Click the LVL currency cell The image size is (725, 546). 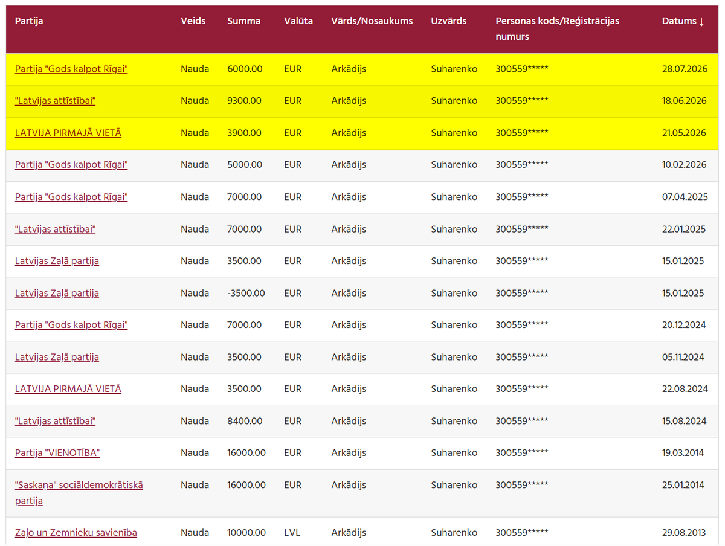pyautogui.click(x=292, y=533)
